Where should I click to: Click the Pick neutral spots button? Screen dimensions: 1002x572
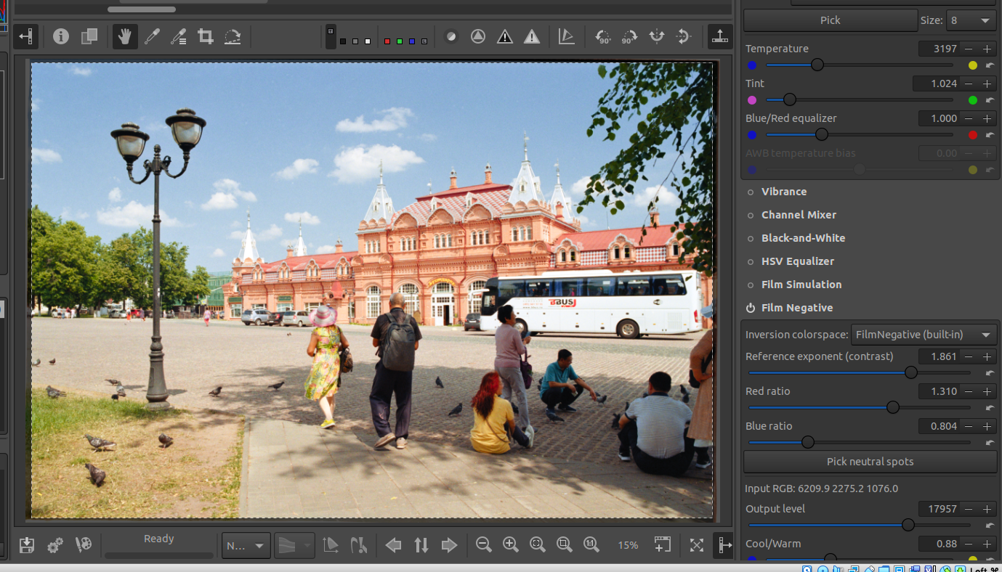pos(870,462)
